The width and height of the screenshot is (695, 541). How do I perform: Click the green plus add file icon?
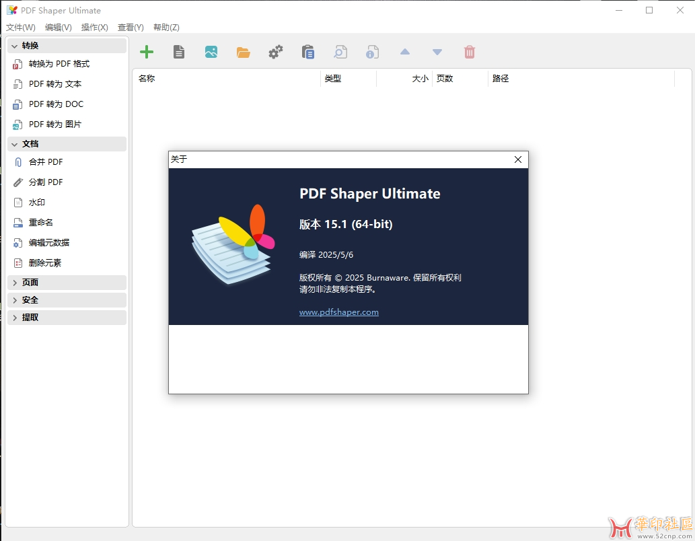click(146, 52)
